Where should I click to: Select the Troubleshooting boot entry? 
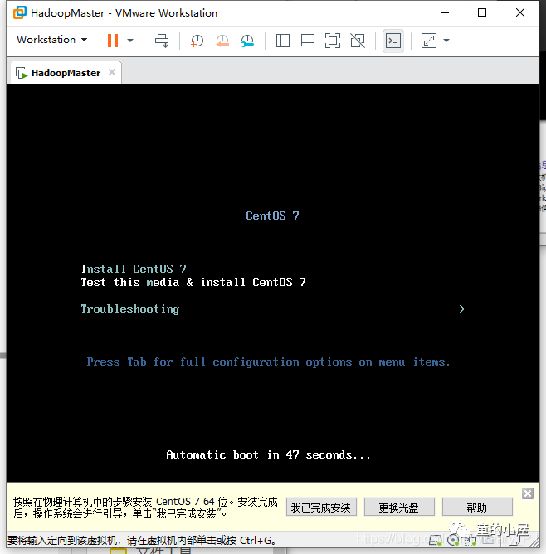click(x=130, y=309)
